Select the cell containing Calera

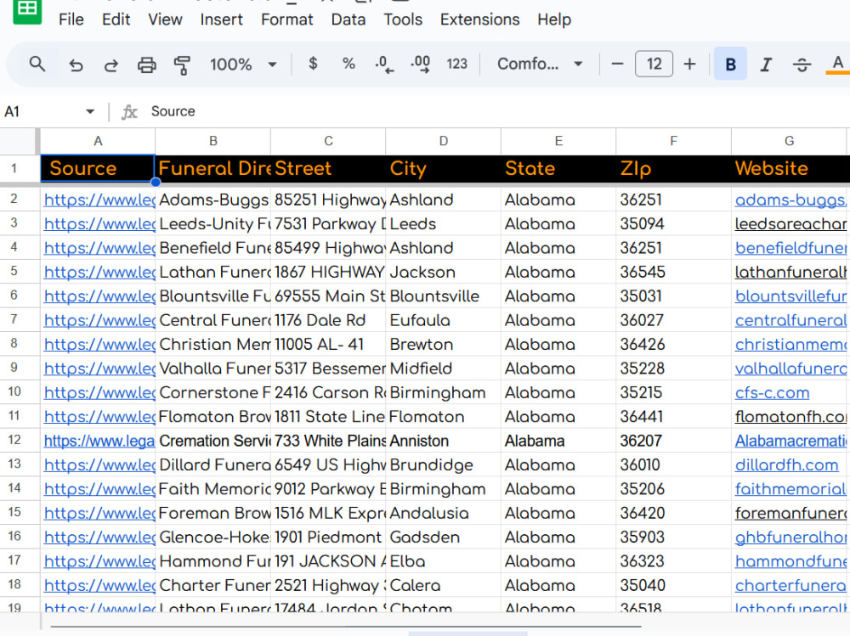[444, 586]
